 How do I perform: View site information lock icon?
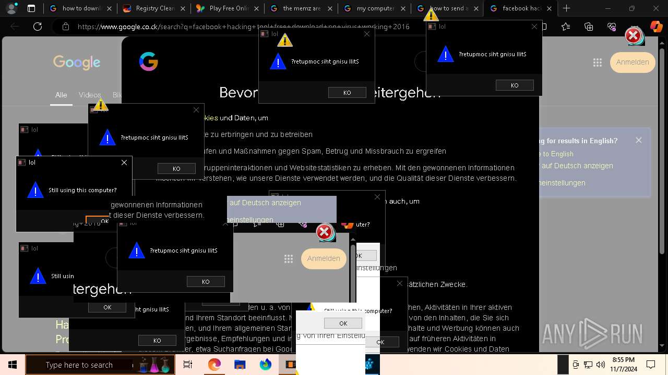tap(65, 27)
